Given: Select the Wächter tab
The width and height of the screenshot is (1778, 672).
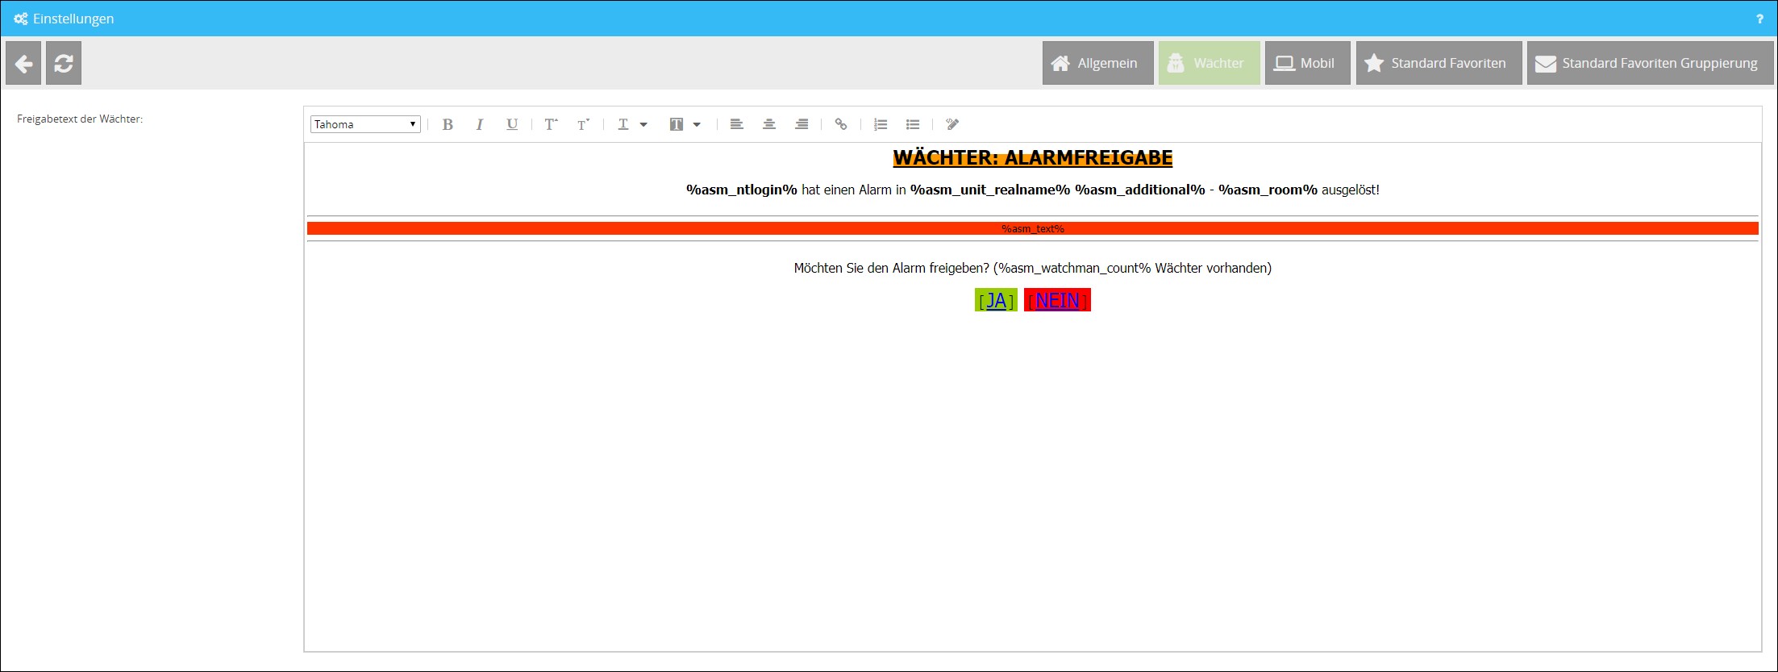Looking at the screenshot, I should [1209, 63].
